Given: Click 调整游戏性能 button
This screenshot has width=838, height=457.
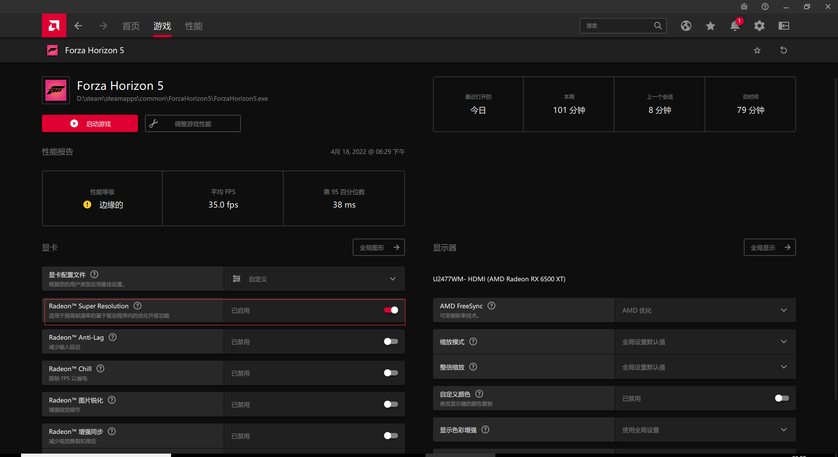Looking at the screenshot, I should 193,123.
